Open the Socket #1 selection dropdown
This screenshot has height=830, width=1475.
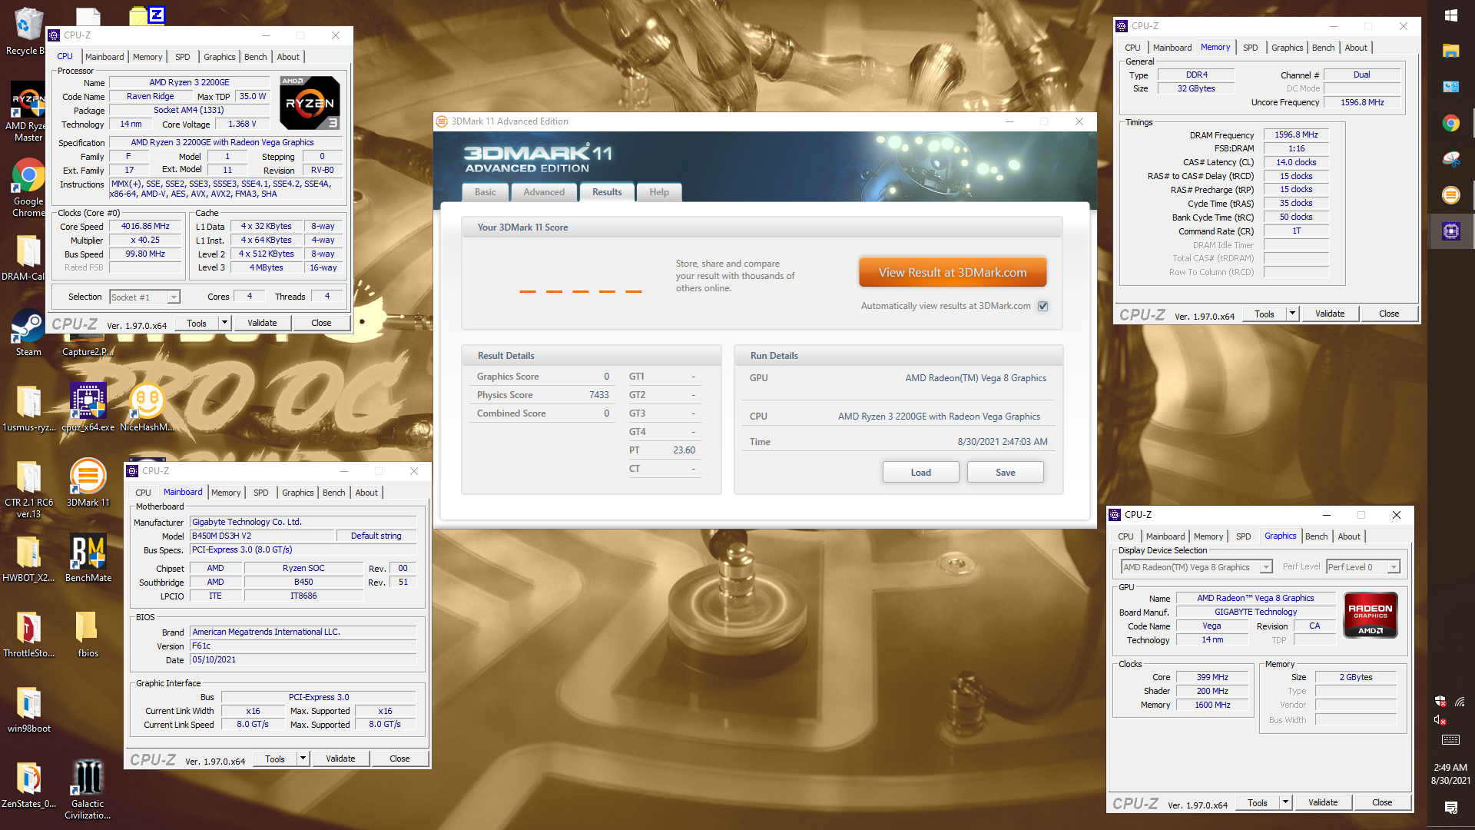[144, 297]
